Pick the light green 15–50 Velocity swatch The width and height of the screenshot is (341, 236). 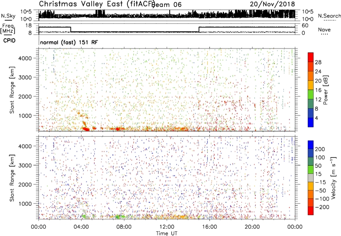[311, 170]
